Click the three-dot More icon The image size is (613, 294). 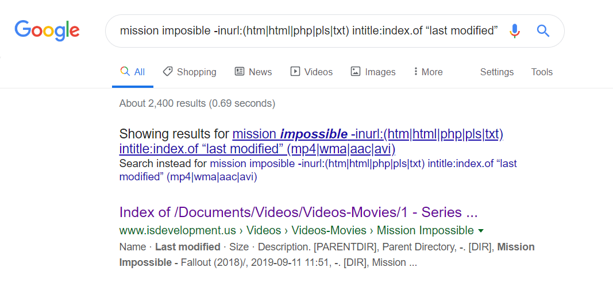click(x=415, y=72)
